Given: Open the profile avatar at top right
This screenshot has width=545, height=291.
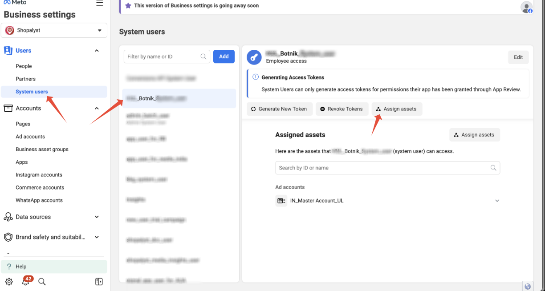Looking at the screenshot, I should pos(527,7).
